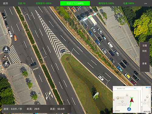
Task: Open 设置 settings in the side panel
Action: 145,46
